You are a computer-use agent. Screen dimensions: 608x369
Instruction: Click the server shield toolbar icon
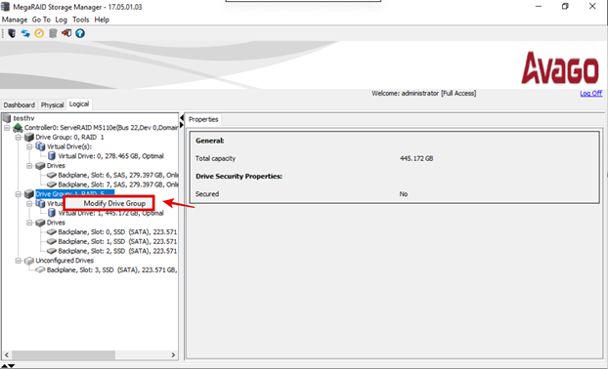[x=12, y=33]
